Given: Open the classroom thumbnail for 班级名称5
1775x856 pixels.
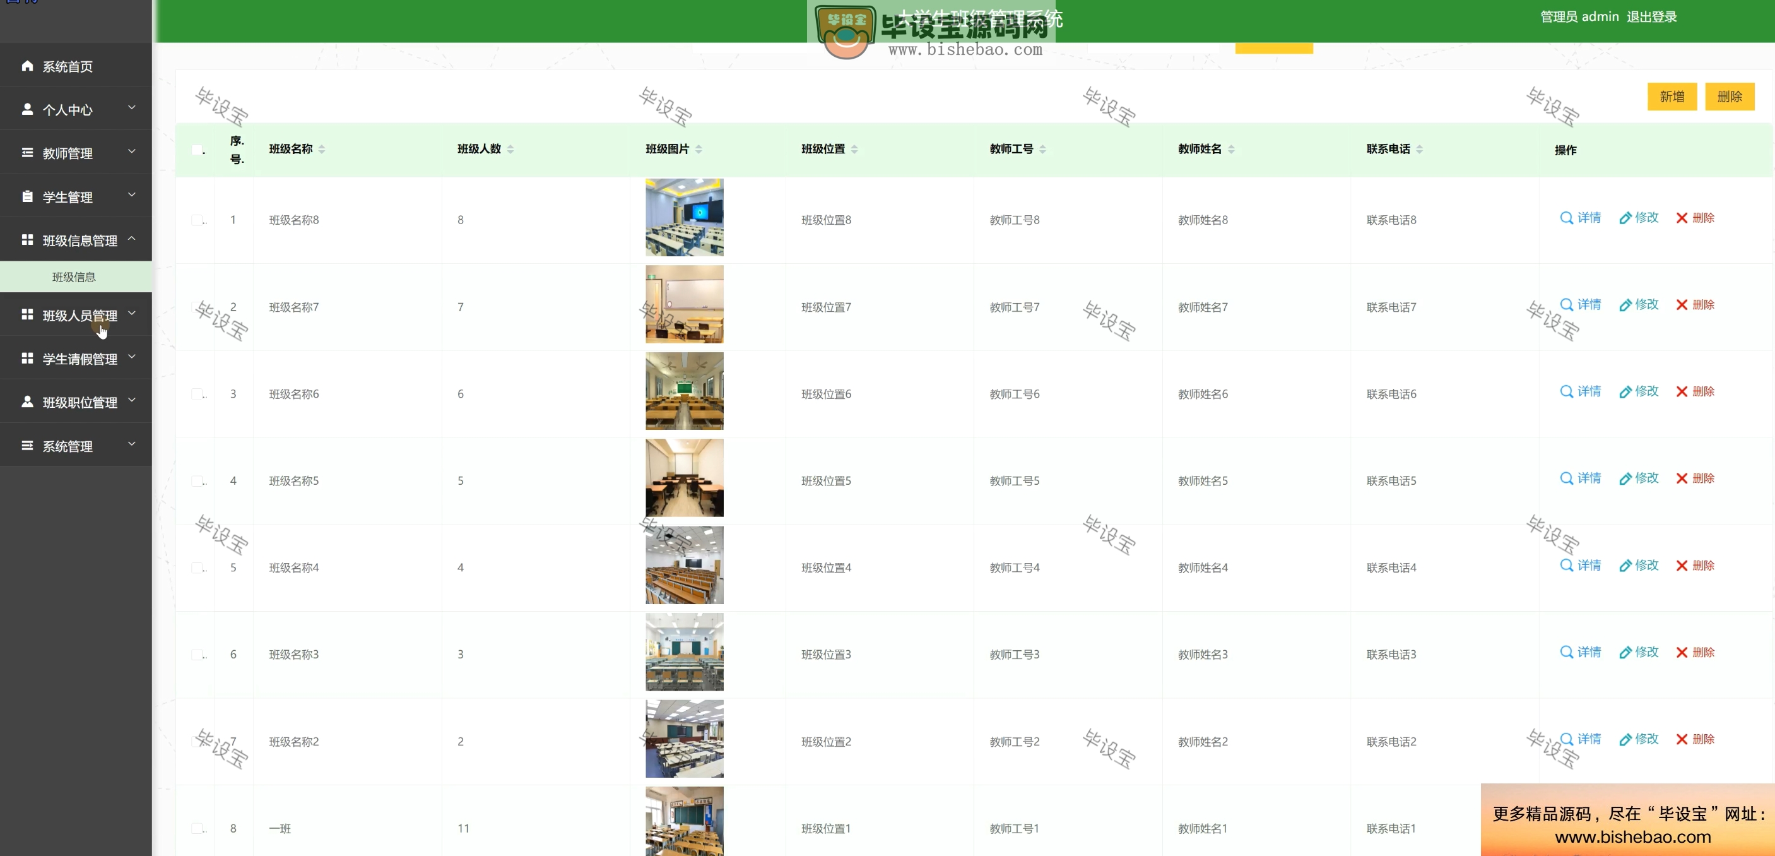Looking at the screenshot, I should pyautogui.click(x=684, y=479).
